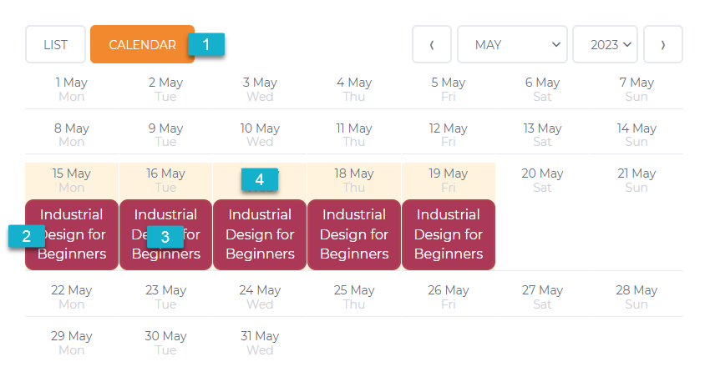The width and height of the screenshot is (710, 367).
Task: Click annotation marker number 1
Action: pyautogui.click(x=206, y=44)
